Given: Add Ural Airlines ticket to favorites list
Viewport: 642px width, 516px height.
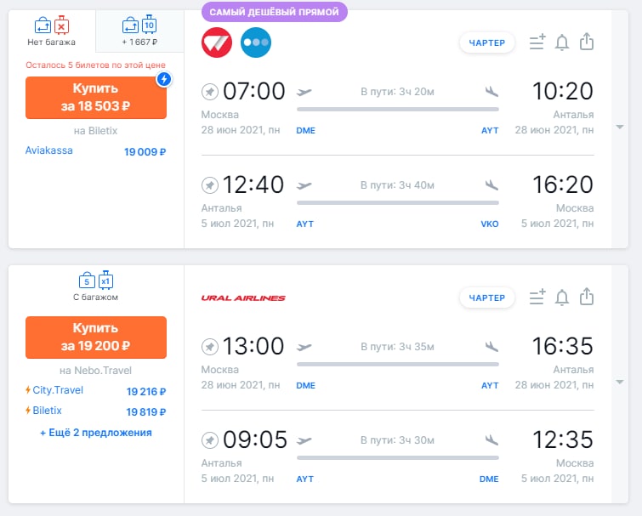Looking at the screenshot, I should tap(537, 298).
